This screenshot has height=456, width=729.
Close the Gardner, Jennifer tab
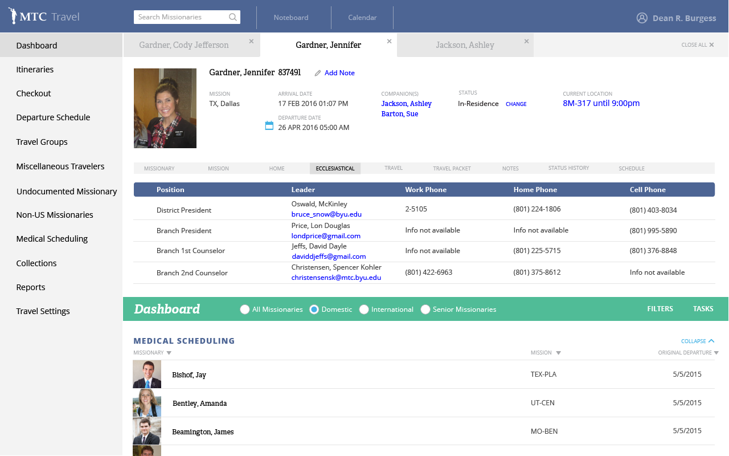(x=389, y=41)
